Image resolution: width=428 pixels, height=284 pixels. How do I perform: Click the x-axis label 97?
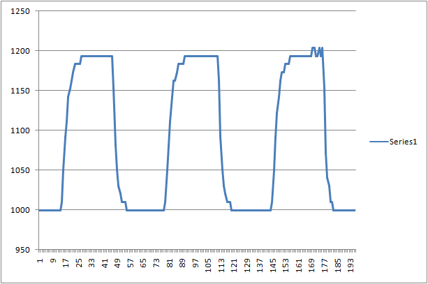coord(195,262)
